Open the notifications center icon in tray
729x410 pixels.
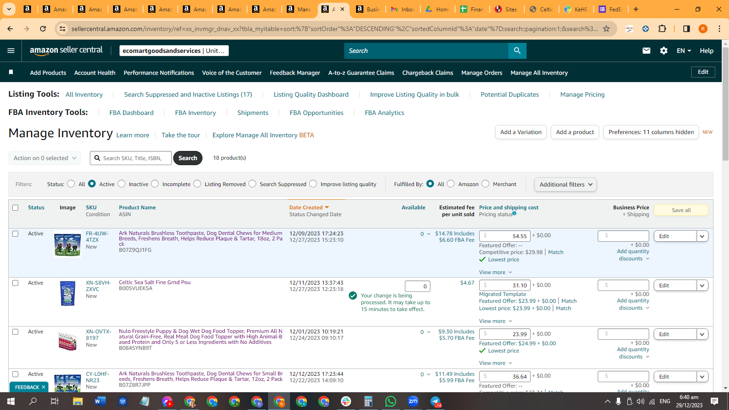tap(714, 401)
